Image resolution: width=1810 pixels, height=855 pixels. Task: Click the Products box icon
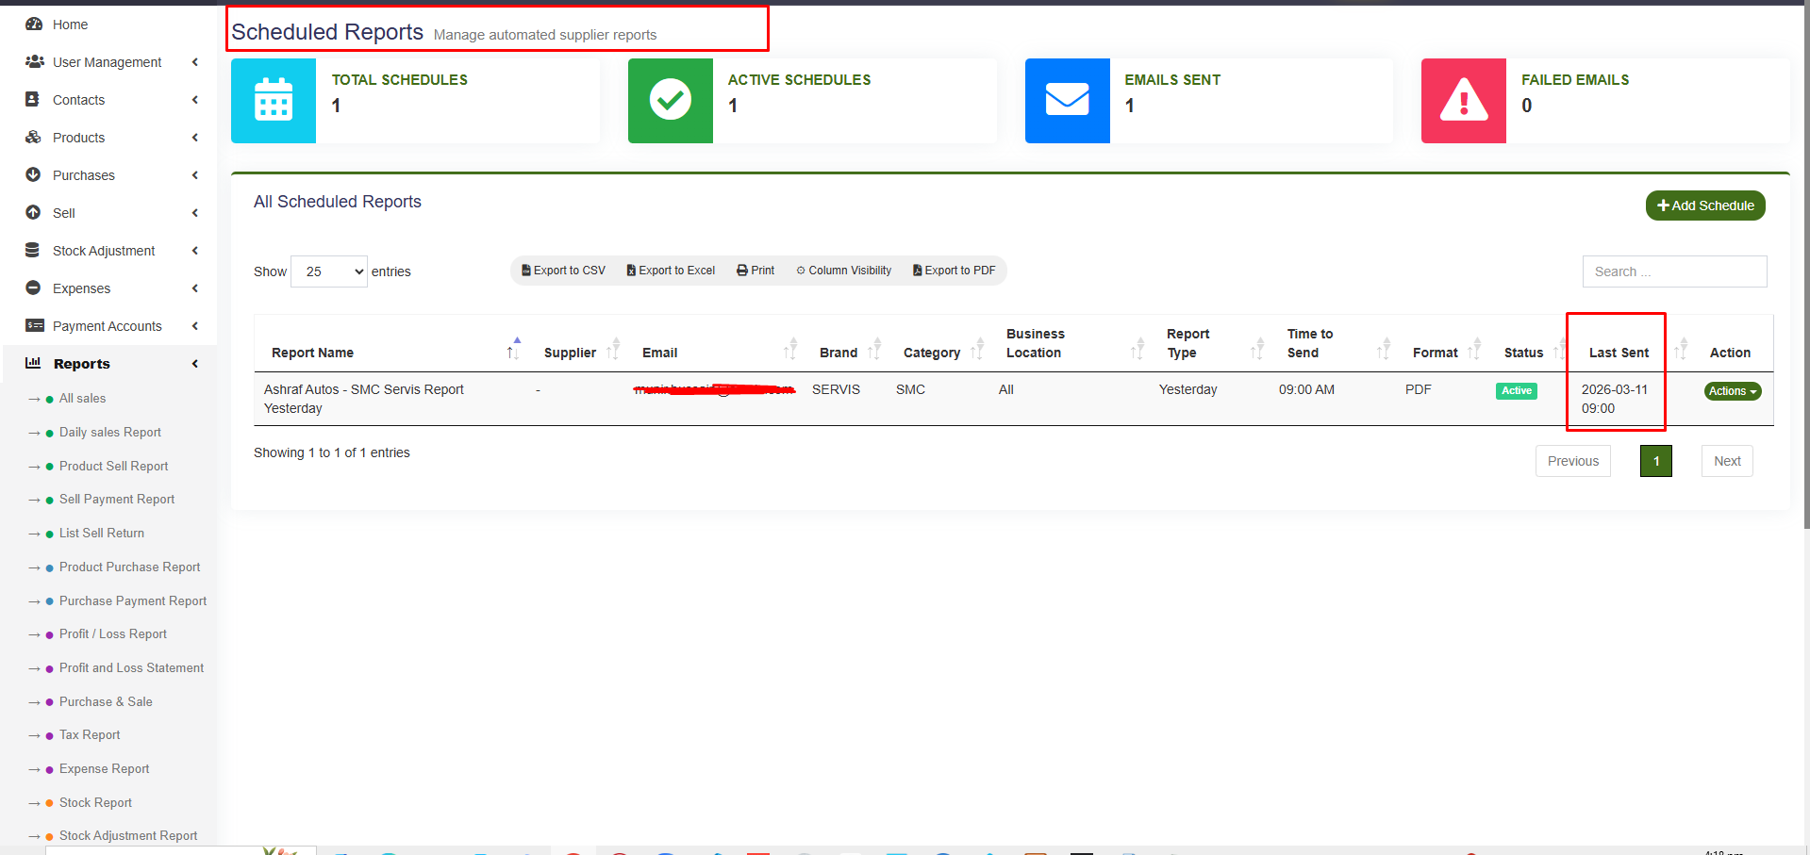[32, 137]
